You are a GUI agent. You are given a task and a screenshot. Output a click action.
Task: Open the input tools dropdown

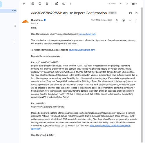(x=134, y=4)
